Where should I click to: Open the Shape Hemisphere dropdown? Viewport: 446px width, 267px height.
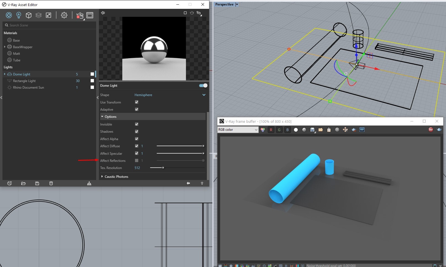[x=170, y=95]
